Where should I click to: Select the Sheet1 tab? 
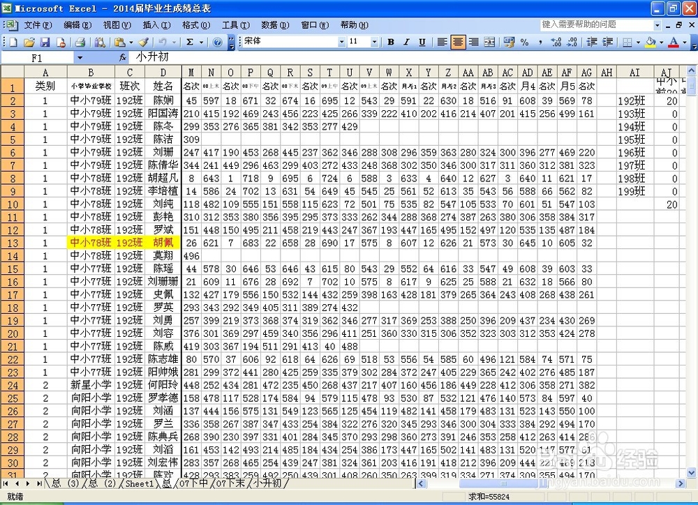pyautogui.click(x=139, y=483)
